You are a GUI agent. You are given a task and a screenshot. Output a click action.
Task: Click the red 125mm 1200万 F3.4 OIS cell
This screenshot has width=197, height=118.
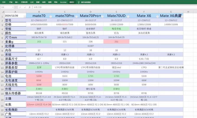(39, 104)
